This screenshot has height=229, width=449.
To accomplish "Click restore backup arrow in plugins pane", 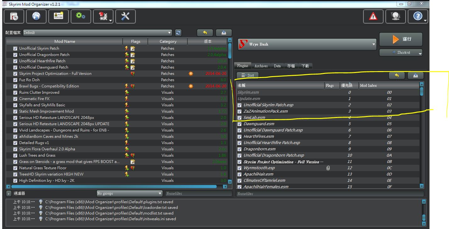I will pyautogui.click(x=397, y=75).
